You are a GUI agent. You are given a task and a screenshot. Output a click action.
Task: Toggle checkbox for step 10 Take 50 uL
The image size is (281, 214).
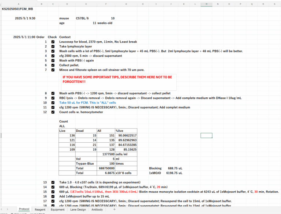(x=53, y=103)
